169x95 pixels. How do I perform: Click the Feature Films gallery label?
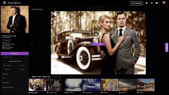(x=33, y=93)
